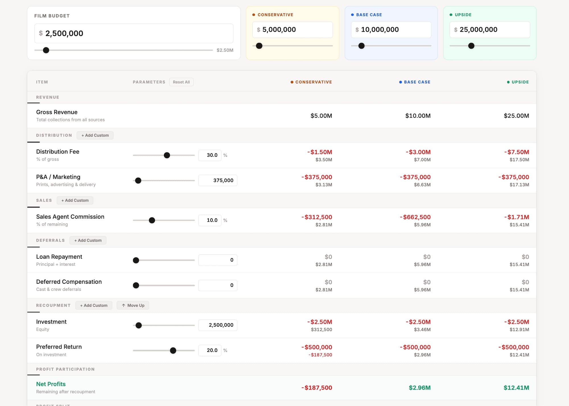The height and width of the screenshot is (406, 569).
Task: Click the Sales Agent Commission slider handle
Action: click(152, 220)
